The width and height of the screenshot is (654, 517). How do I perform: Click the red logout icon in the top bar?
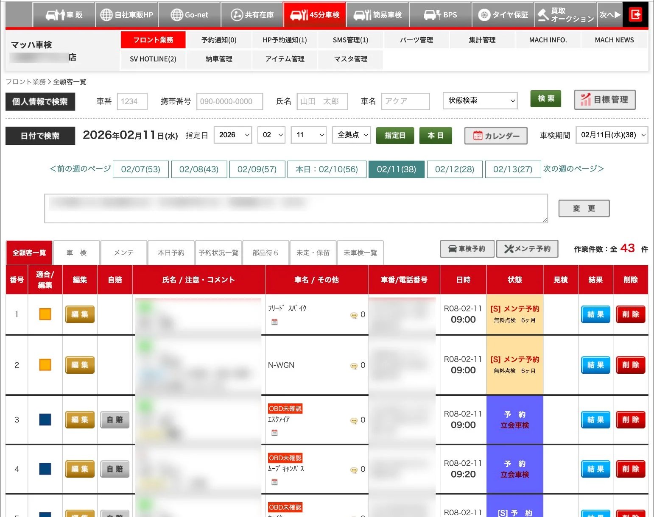pos(635,14)
